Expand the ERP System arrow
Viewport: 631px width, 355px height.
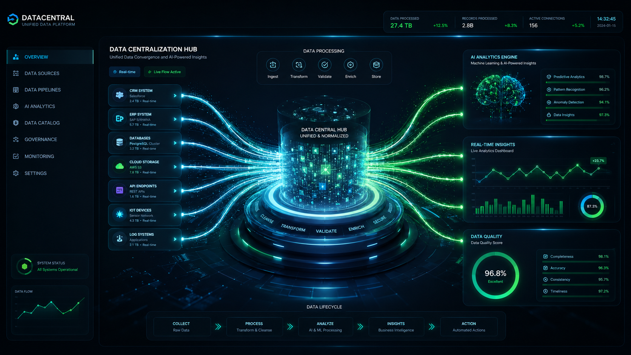175,119
